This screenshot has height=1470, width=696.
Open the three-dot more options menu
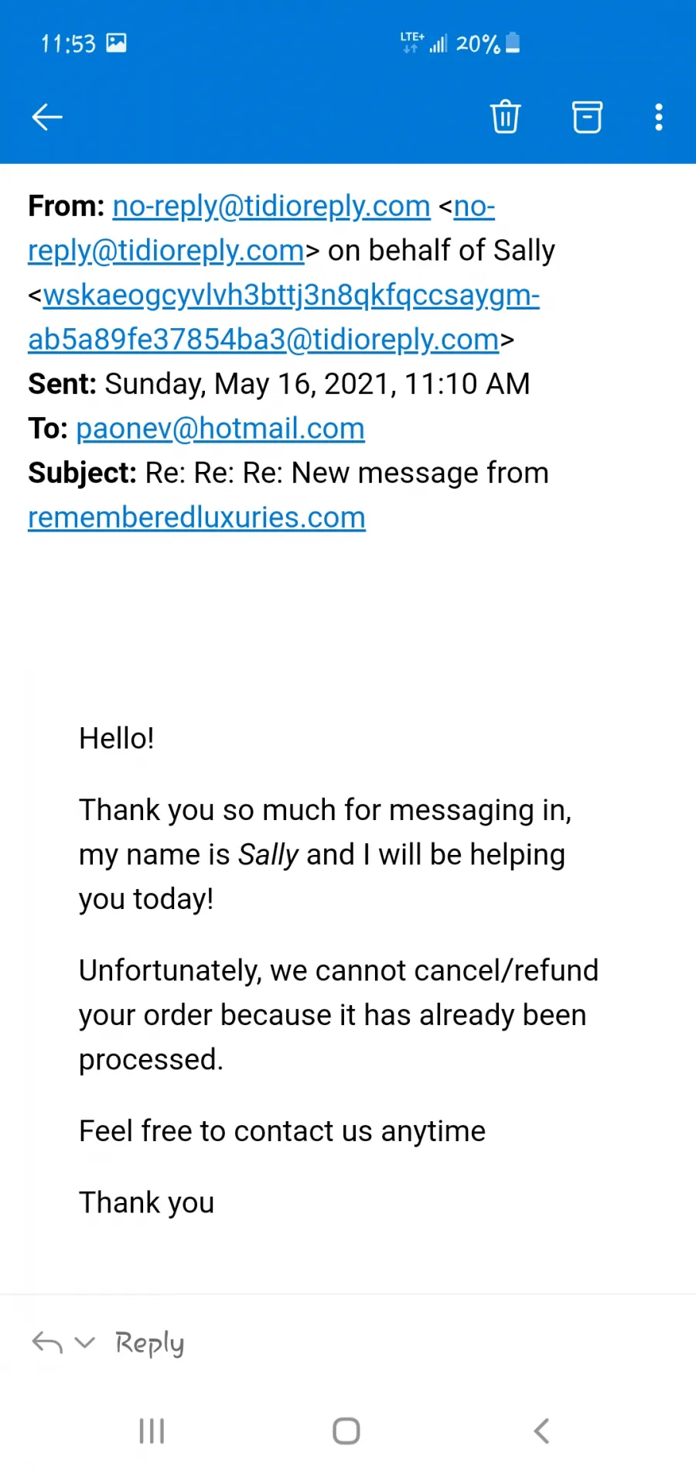[659, 117]
